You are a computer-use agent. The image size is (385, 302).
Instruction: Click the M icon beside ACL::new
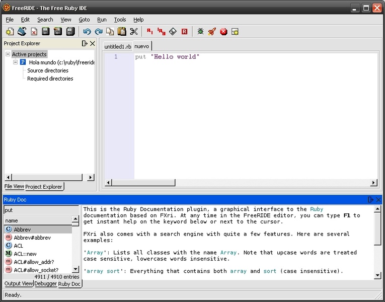click(9, 253)
